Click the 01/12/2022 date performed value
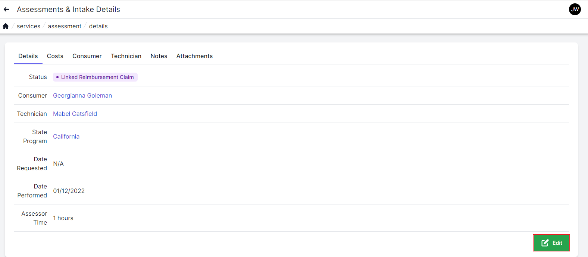Image resolution: width=588 pixels, height=257 pixels. [x=69, y=191]
